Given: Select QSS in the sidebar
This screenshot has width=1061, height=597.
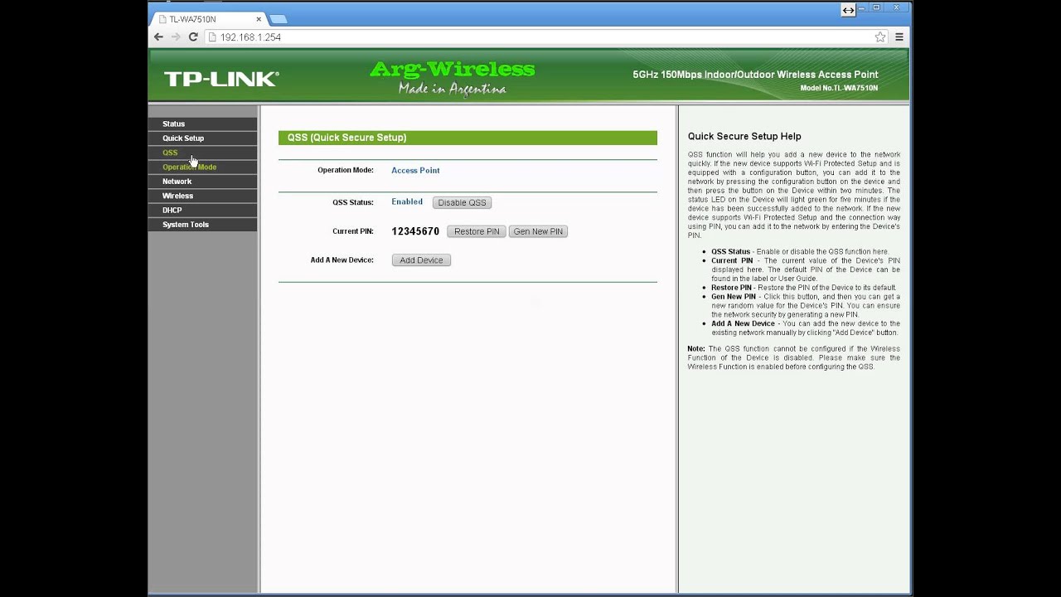Looking at the screenshot, I should 170,153.
